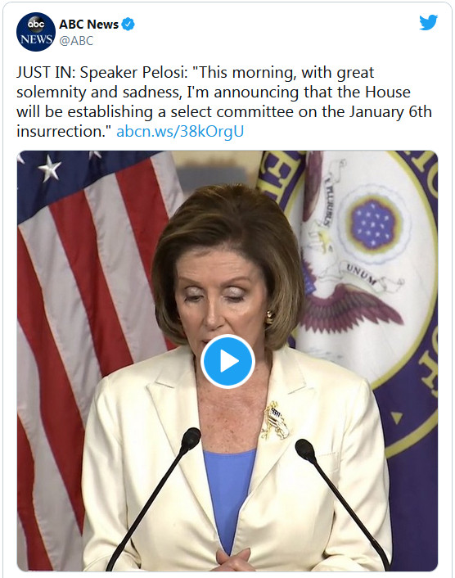Image resolution: width=455 pixels, height=578 pixels.
Task: Click the white star on the flag
Action: point(50,169)
